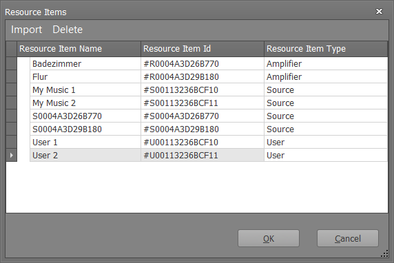Sort by Resource Item Id column
This screenshot has height=263, width=394.
(x=203, y=49)
